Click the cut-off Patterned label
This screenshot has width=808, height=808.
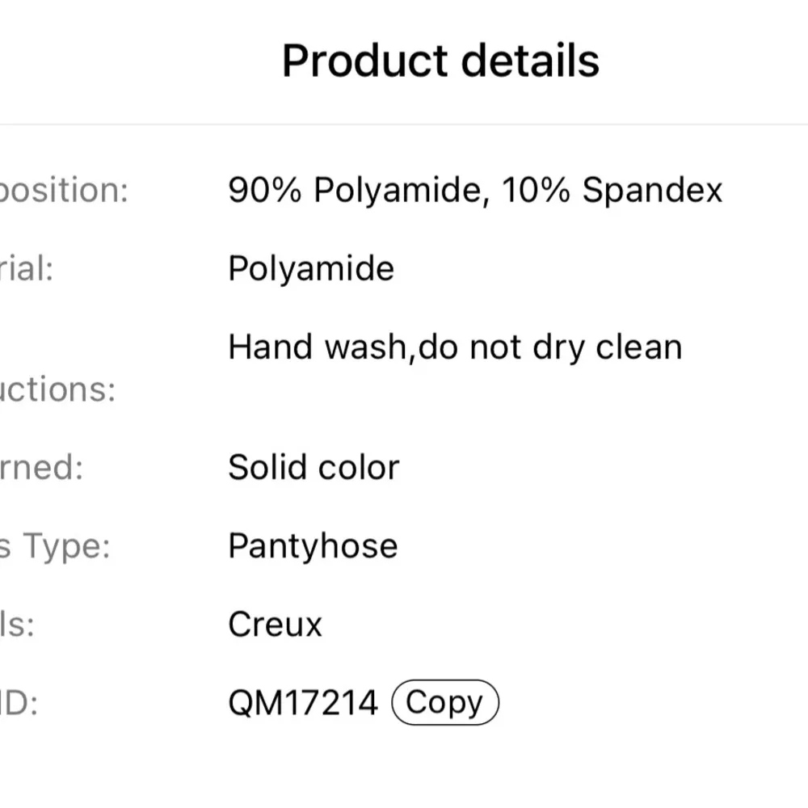click(40, 468)
